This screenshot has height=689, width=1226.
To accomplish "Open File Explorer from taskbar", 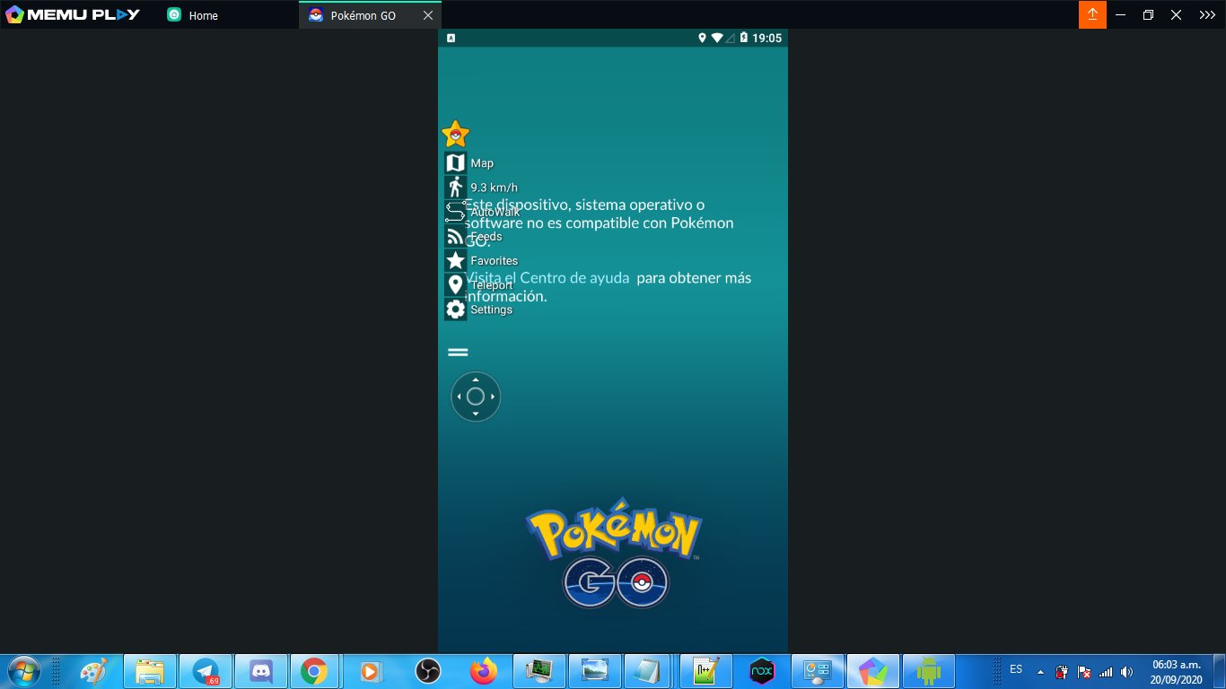I will pyautogui.click(x=150, y=671).
